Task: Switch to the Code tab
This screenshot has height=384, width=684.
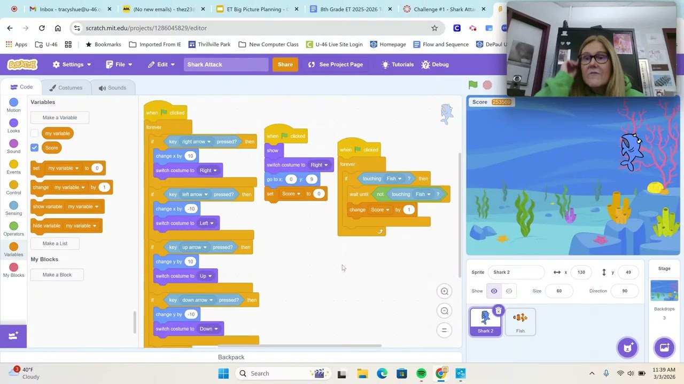Action: click(21, 87)
